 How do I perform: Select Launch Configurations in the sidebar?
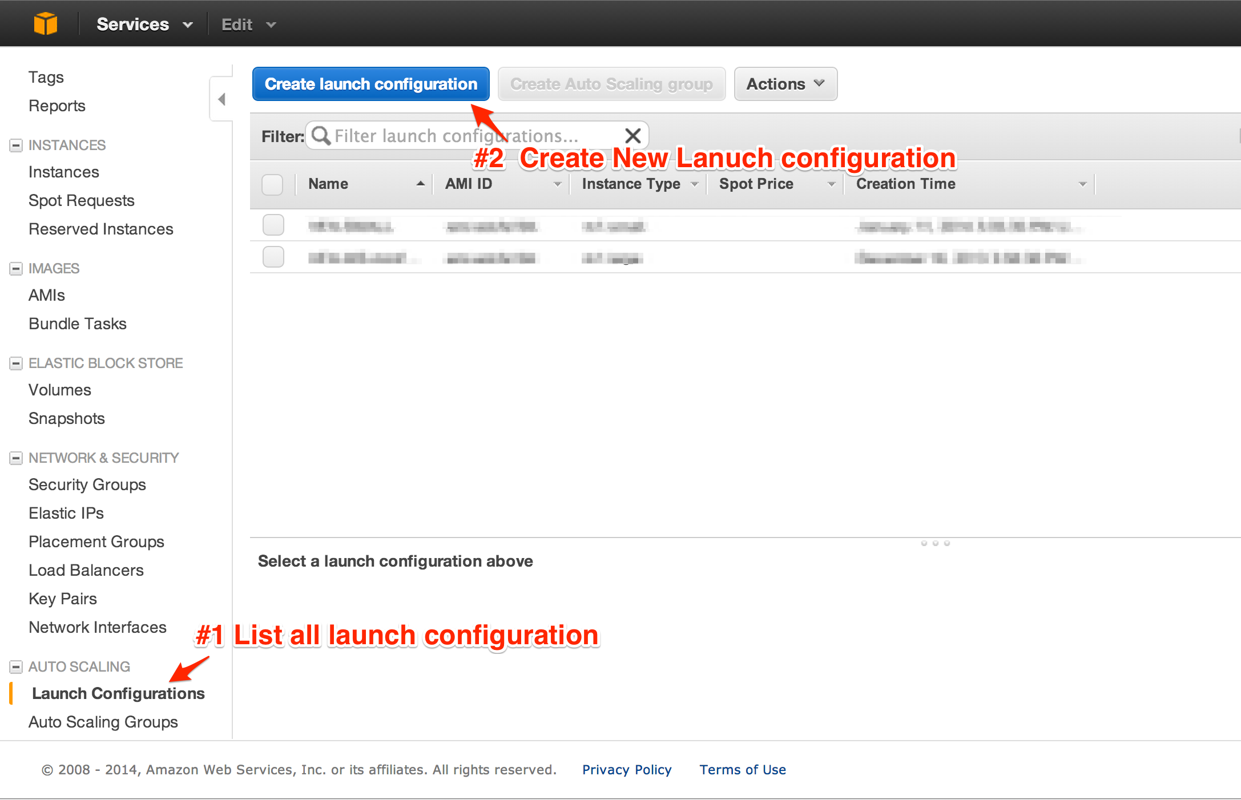[118, 693]
